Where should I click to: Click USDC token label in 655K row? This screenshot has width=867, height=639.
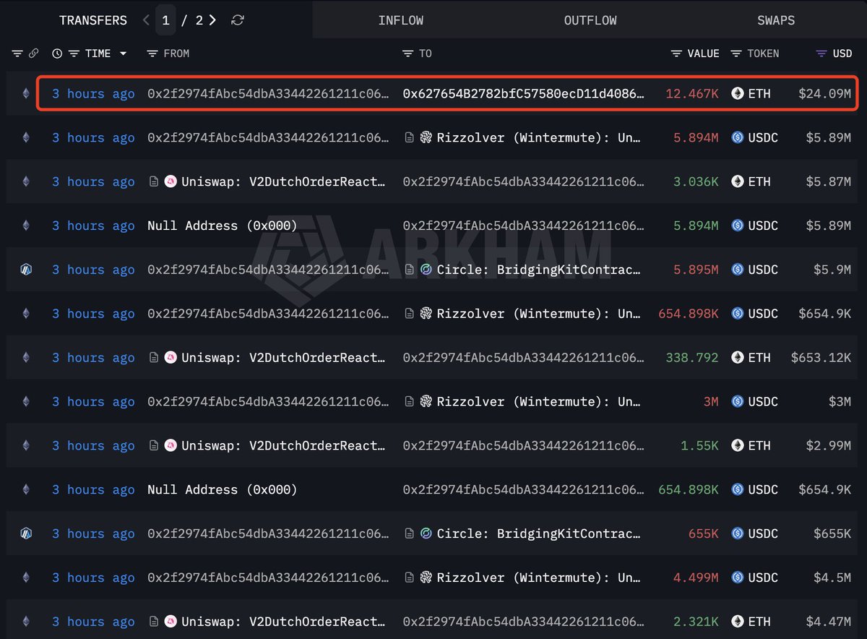click(763, 533)
